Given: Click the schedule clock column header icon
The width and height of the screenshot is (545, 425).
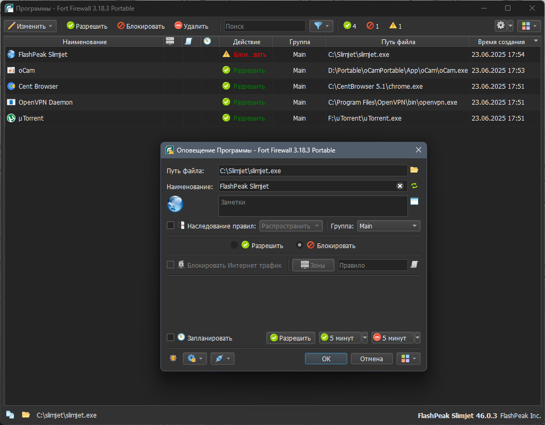Looking at the screenshot, I should coord(207,41).
